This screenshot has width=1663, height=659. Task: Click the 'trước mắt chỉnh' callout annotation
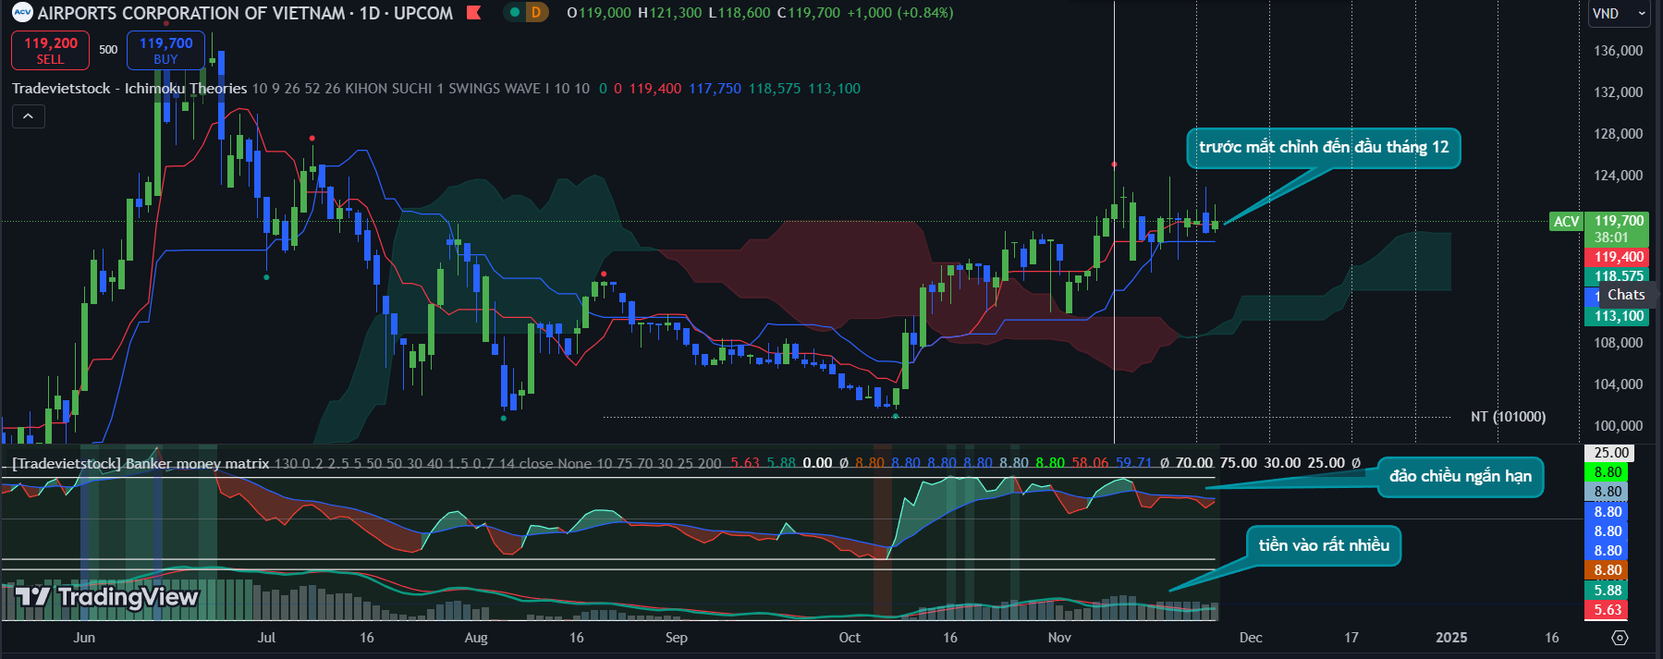[x=1323, y=148]
